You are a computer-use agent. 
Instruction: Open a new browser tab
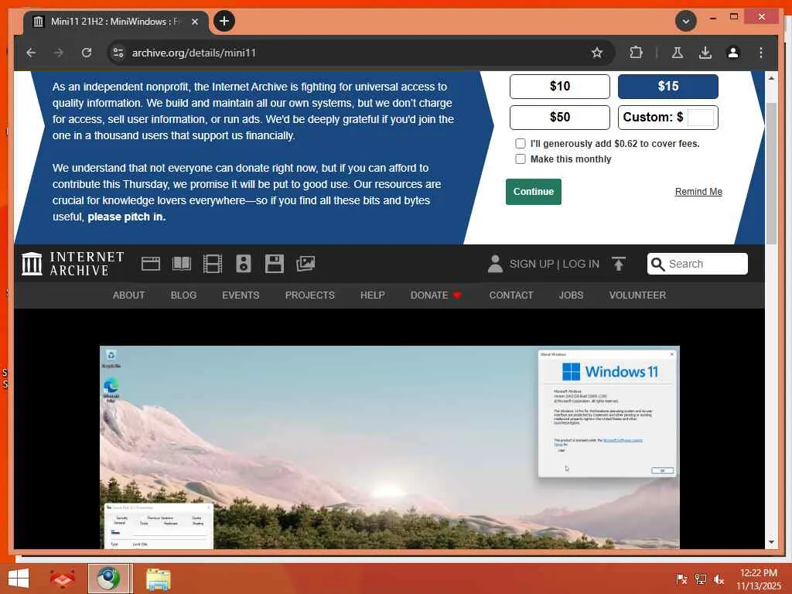(224, 21)
